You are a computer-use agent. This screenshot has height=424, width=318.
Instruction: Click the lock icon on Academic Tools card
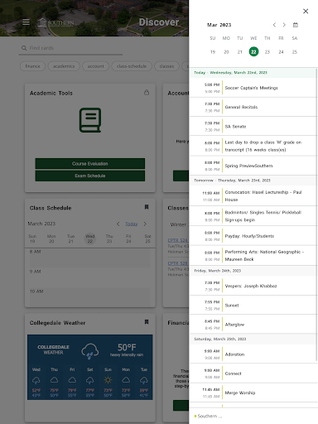[x=147, y=92]
